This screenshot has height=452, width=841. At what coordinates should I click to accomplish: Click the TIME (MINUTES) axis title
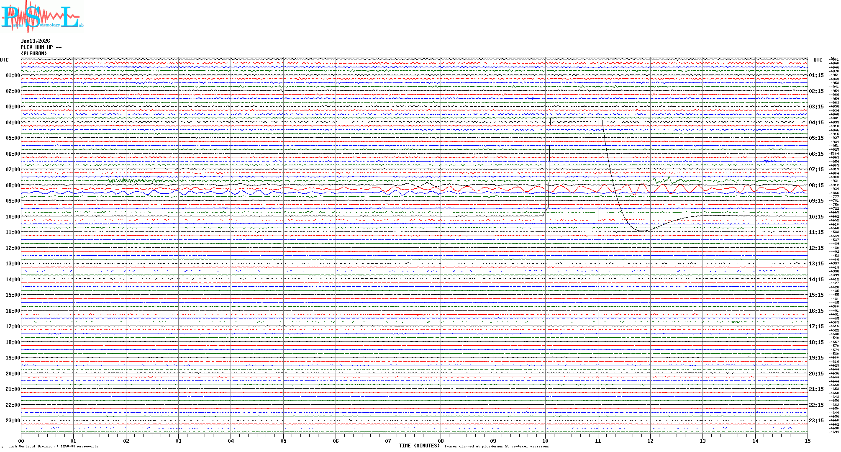419,446
